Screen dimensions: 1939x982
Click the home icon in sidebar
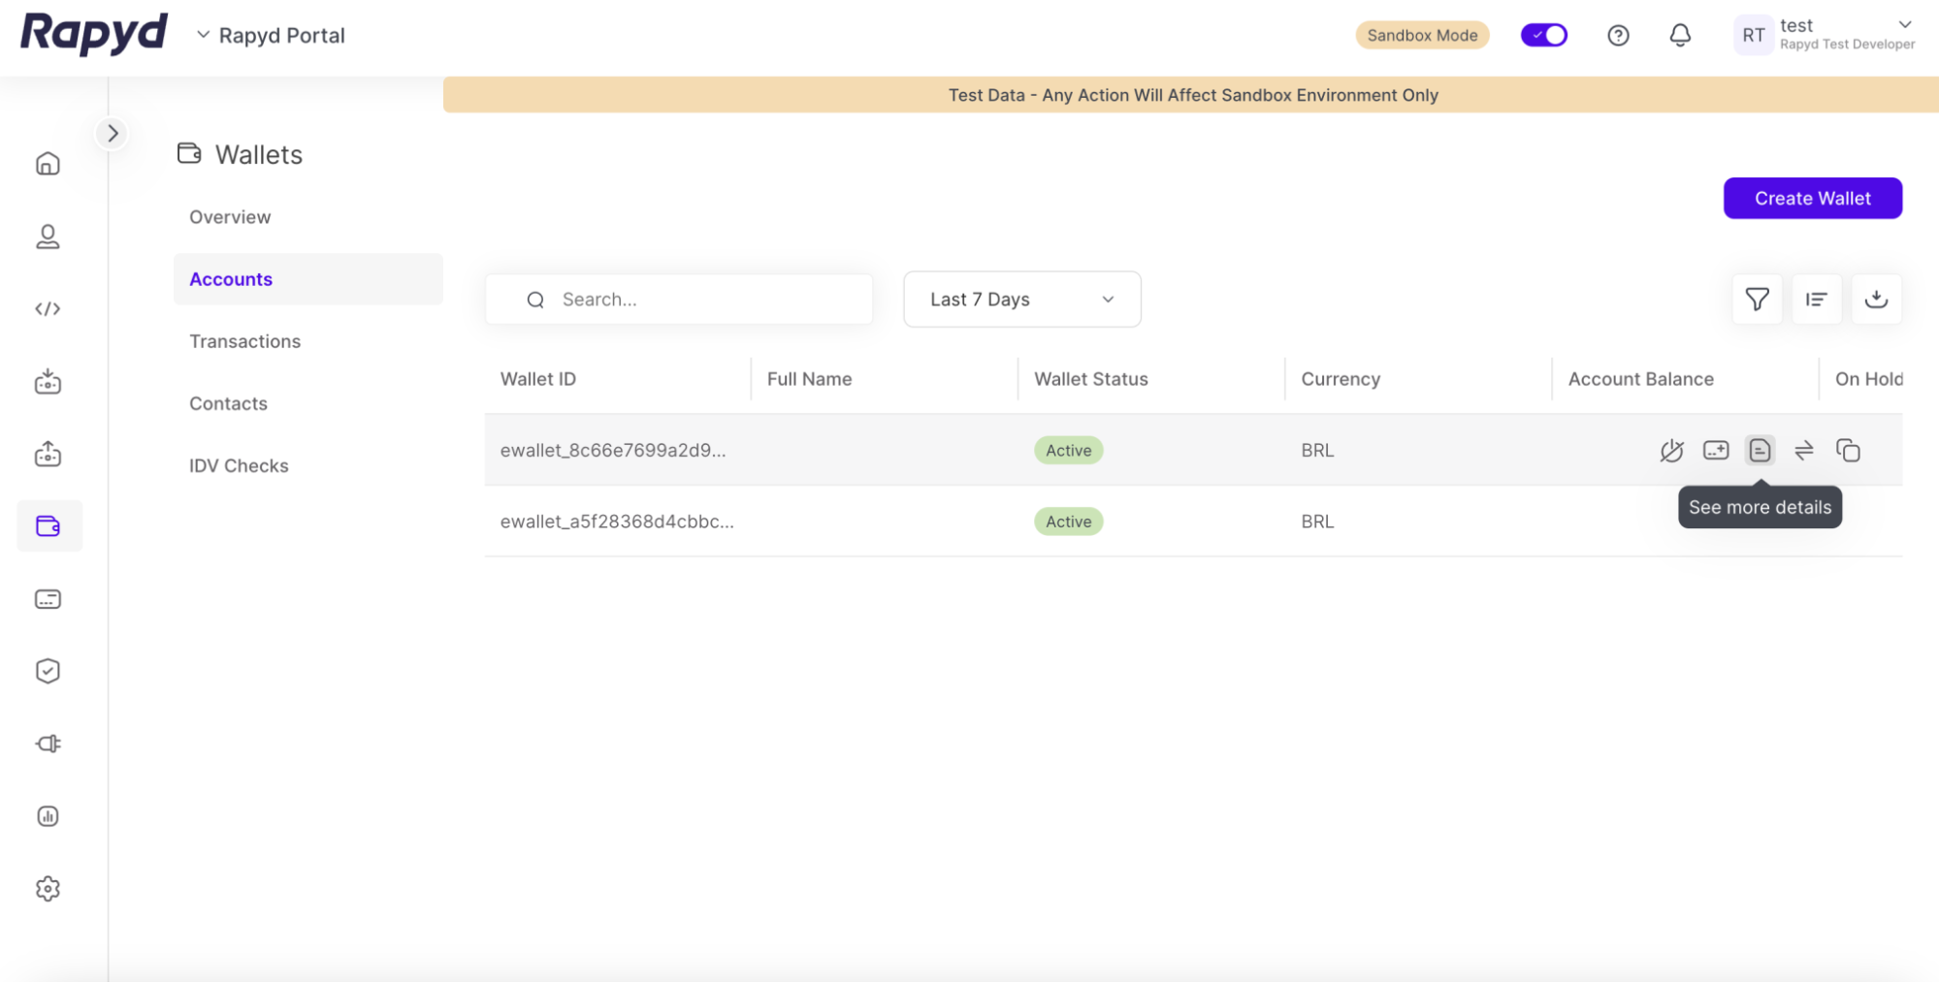(x=48, y=164)
